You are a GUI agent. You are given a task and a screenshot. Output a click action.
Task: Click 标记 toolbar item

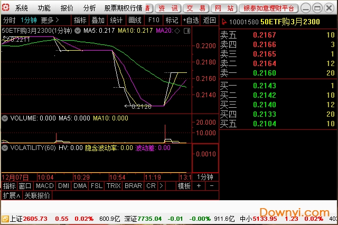[172, 21]
